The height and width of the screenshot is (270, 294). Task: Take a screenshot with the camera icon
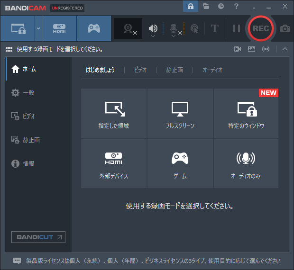click(285, 28)
